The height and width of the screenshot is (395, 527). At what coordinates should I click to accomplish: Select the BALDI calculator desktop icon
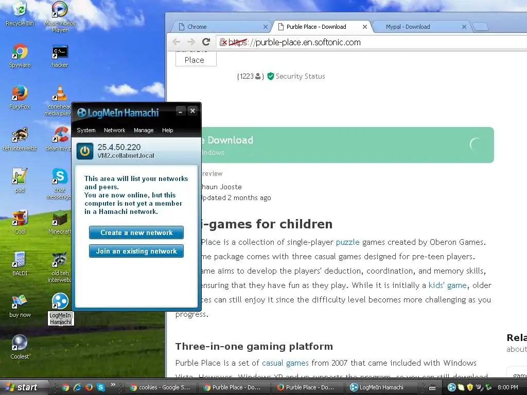(x=20, y=264)
